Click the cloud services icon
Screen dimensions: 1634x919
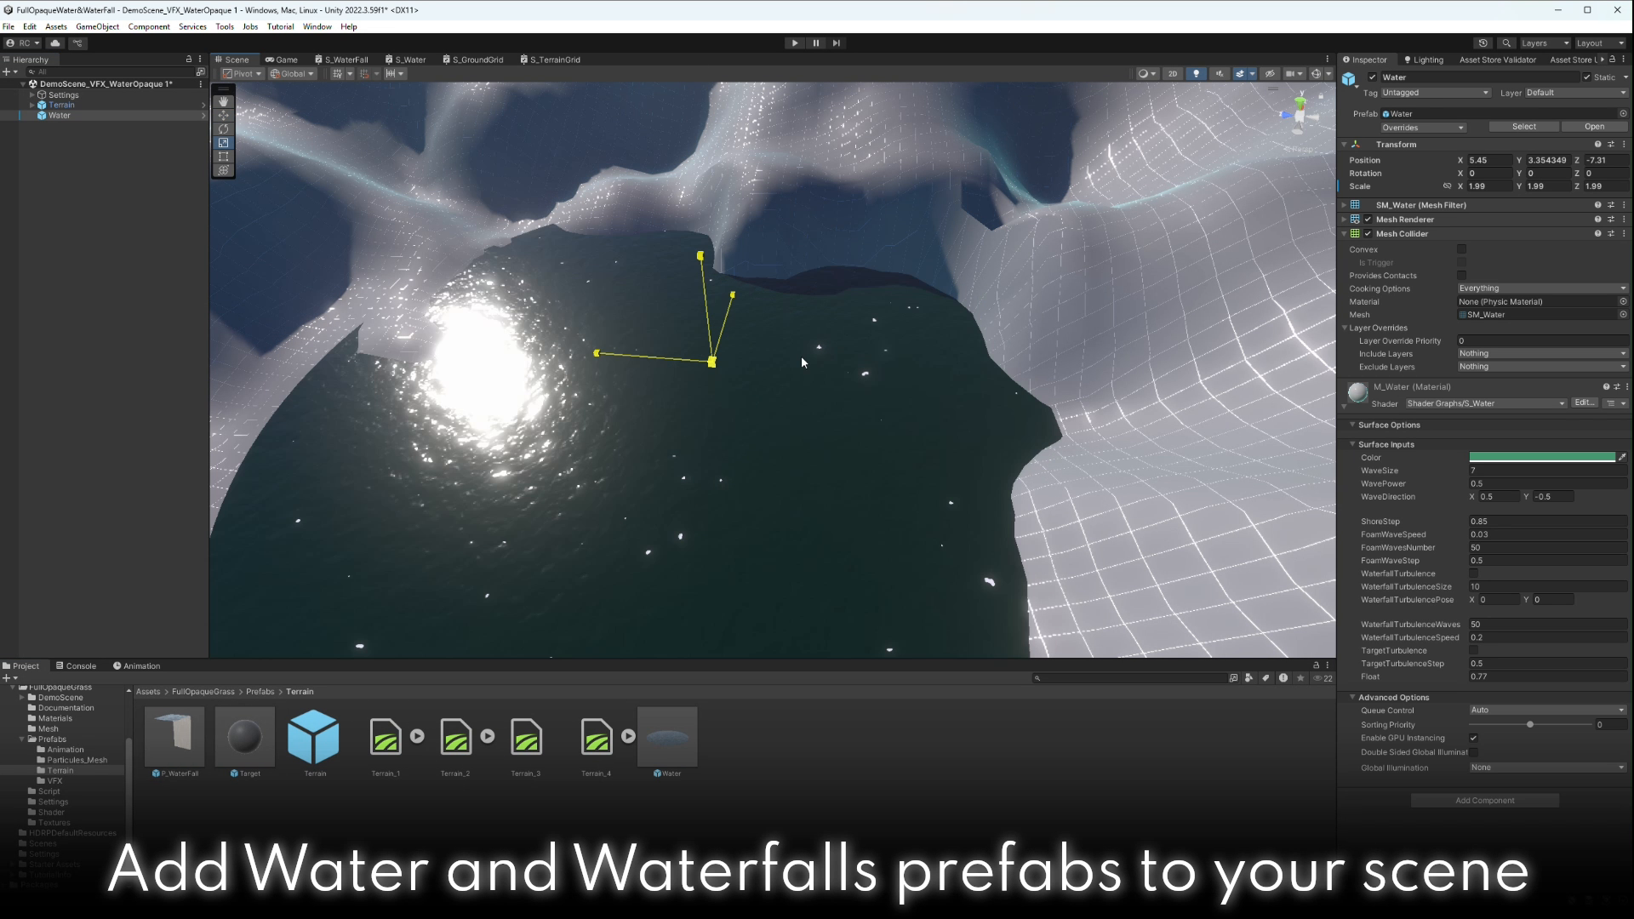point(55,43)
